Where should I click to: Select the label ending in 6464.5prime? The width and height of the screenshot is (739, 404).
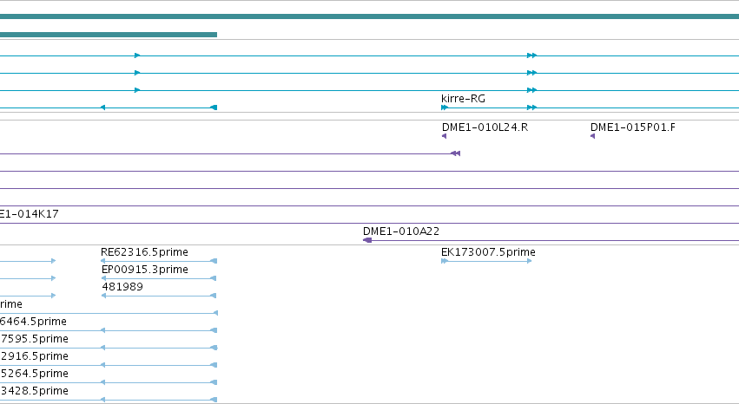(x=33, y=322)
